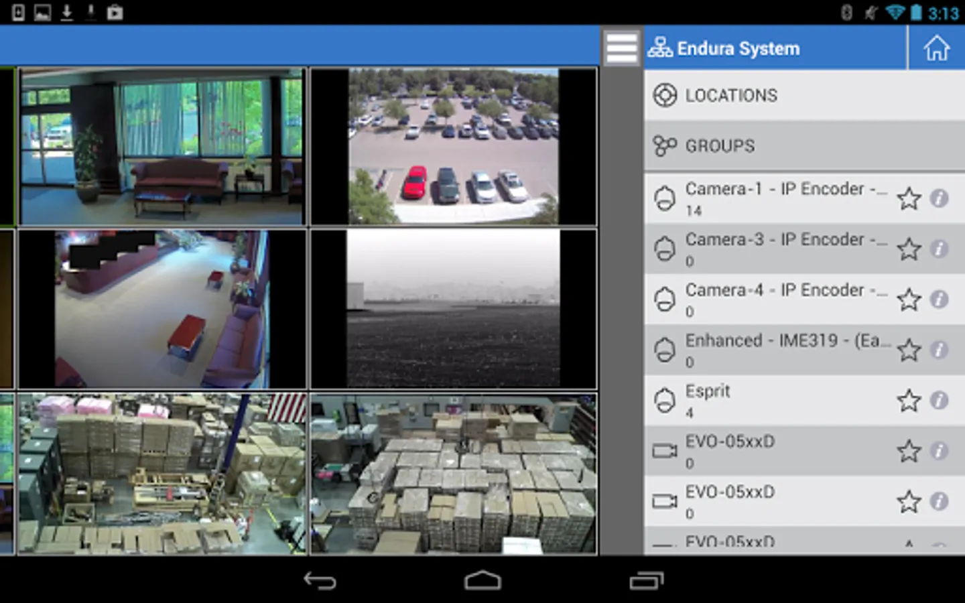
Task: Select the GROUPS tab
Action: 804,146
